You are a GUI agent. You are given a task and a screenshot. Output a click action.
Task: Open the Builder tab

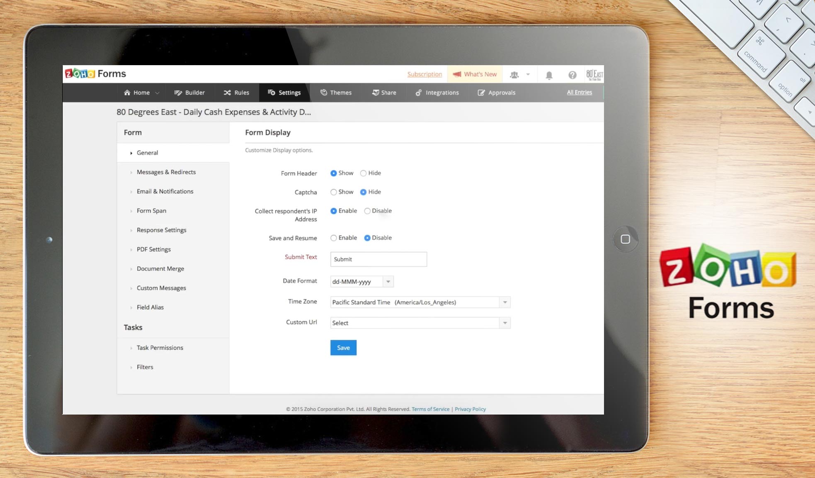[x=189, y=93]
